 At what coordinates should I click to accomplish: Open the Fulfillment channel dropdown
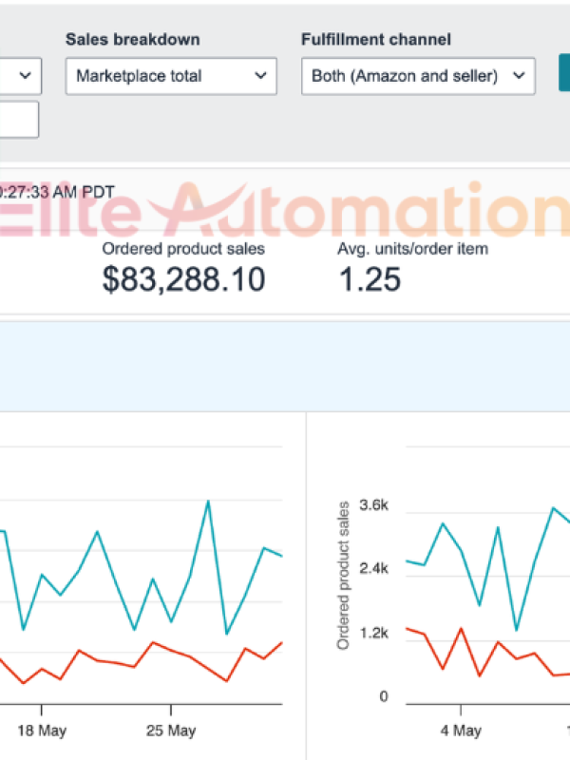coord(418,76)
